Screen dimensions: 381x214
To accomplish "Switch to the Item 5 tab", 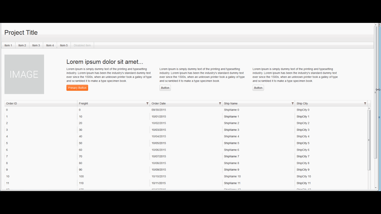I will 64,45.
